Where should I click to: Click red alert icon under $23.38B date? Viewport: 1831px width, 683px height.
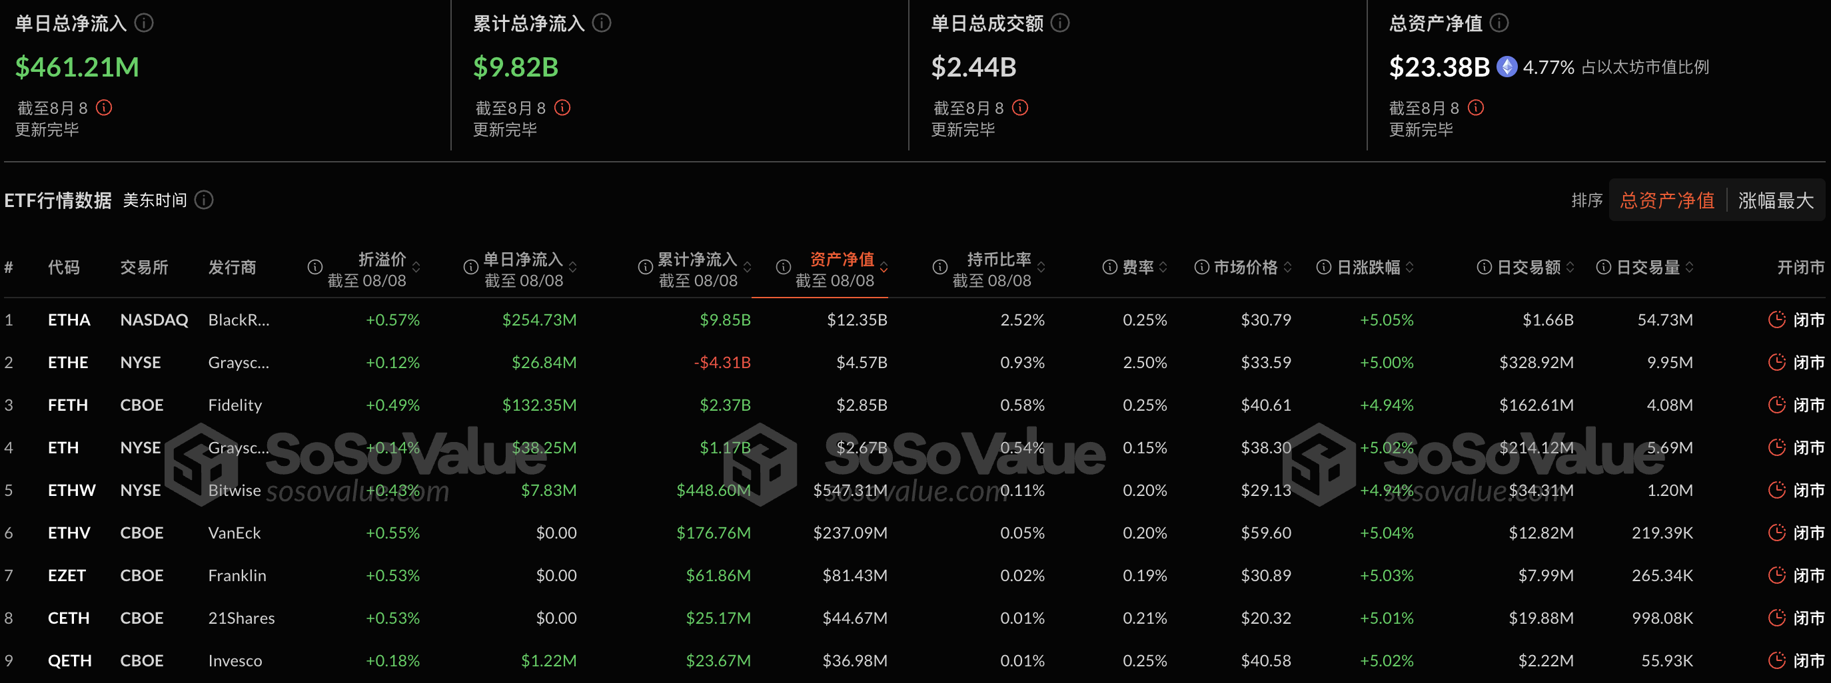coord(1476,108)
